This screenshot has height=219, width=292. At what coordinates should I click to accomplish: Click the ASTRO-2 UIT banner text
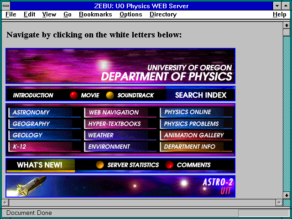(x=218, y=186)
